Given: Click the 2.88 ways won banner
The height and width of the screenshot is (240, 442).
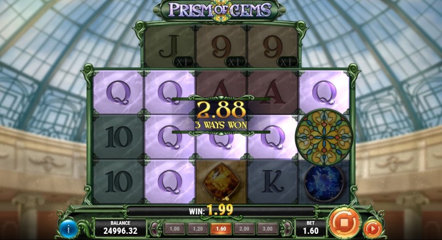Looking at the screenshot, I should click(x=221, y=115).
